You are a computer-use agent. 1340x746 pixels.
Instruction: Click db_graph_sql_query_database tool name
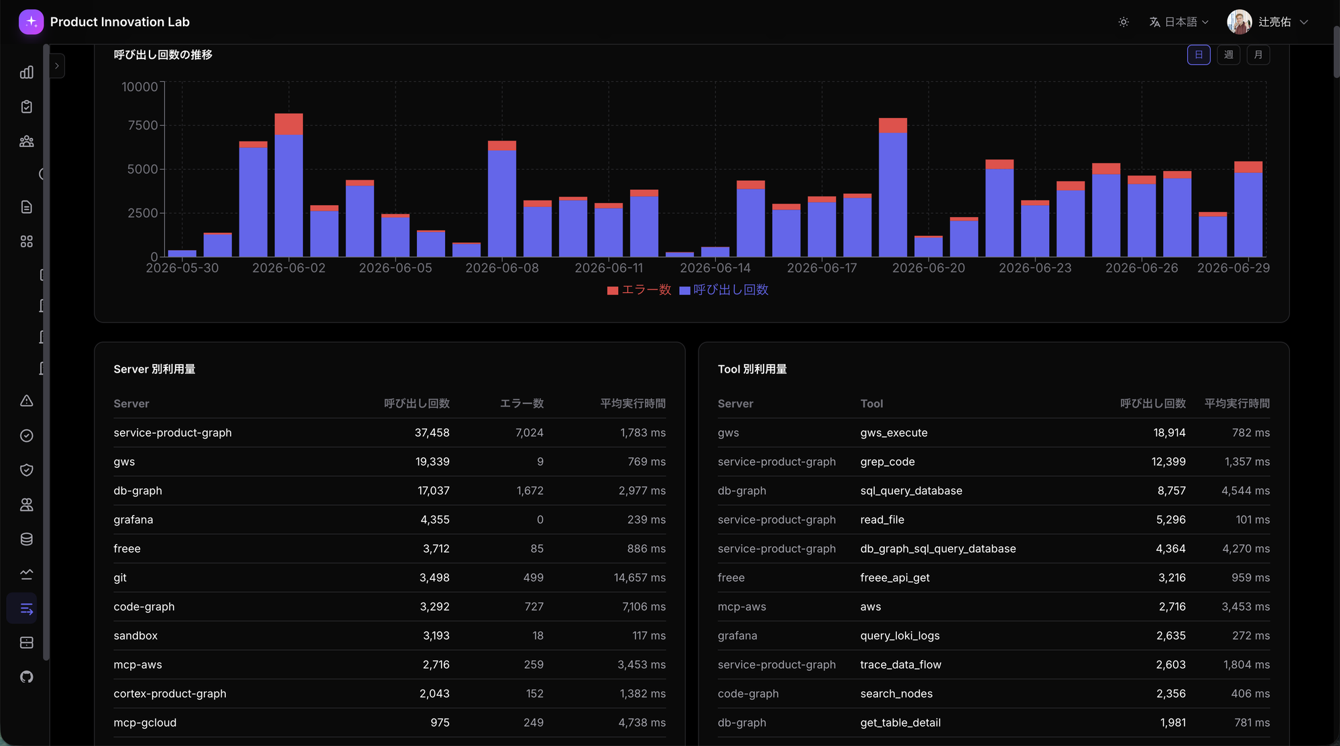[938, 548]
